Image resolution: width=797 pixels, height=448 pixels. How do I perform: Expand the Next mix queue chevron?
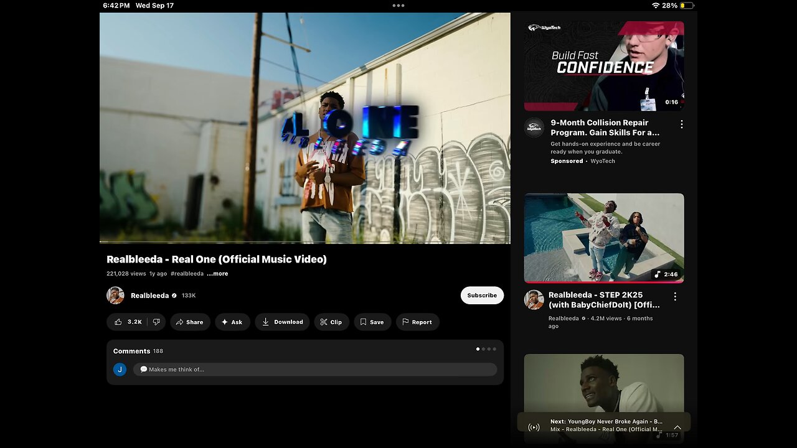coord(677,427)
